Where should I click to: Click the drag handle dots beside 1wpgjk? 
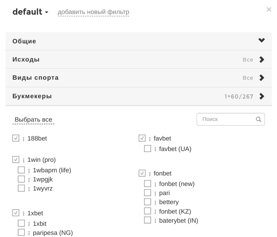click(29, 180)
